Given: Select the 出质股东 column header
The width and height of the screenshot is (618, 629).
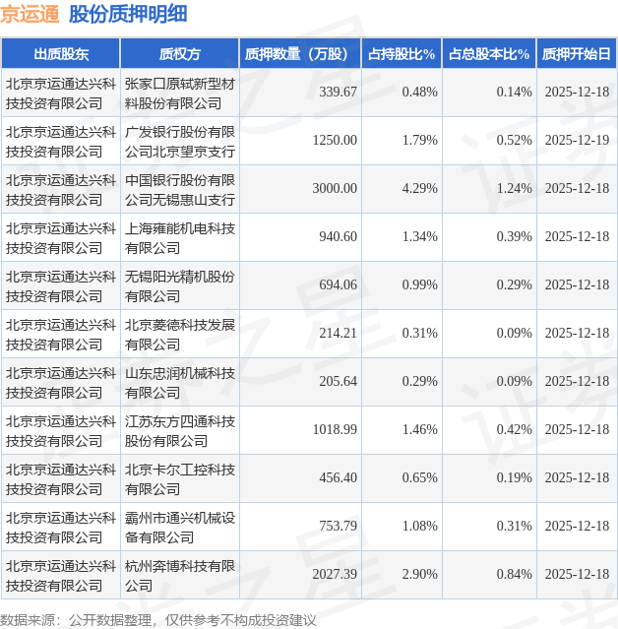Looking at the screenshot, I should 61,54.
